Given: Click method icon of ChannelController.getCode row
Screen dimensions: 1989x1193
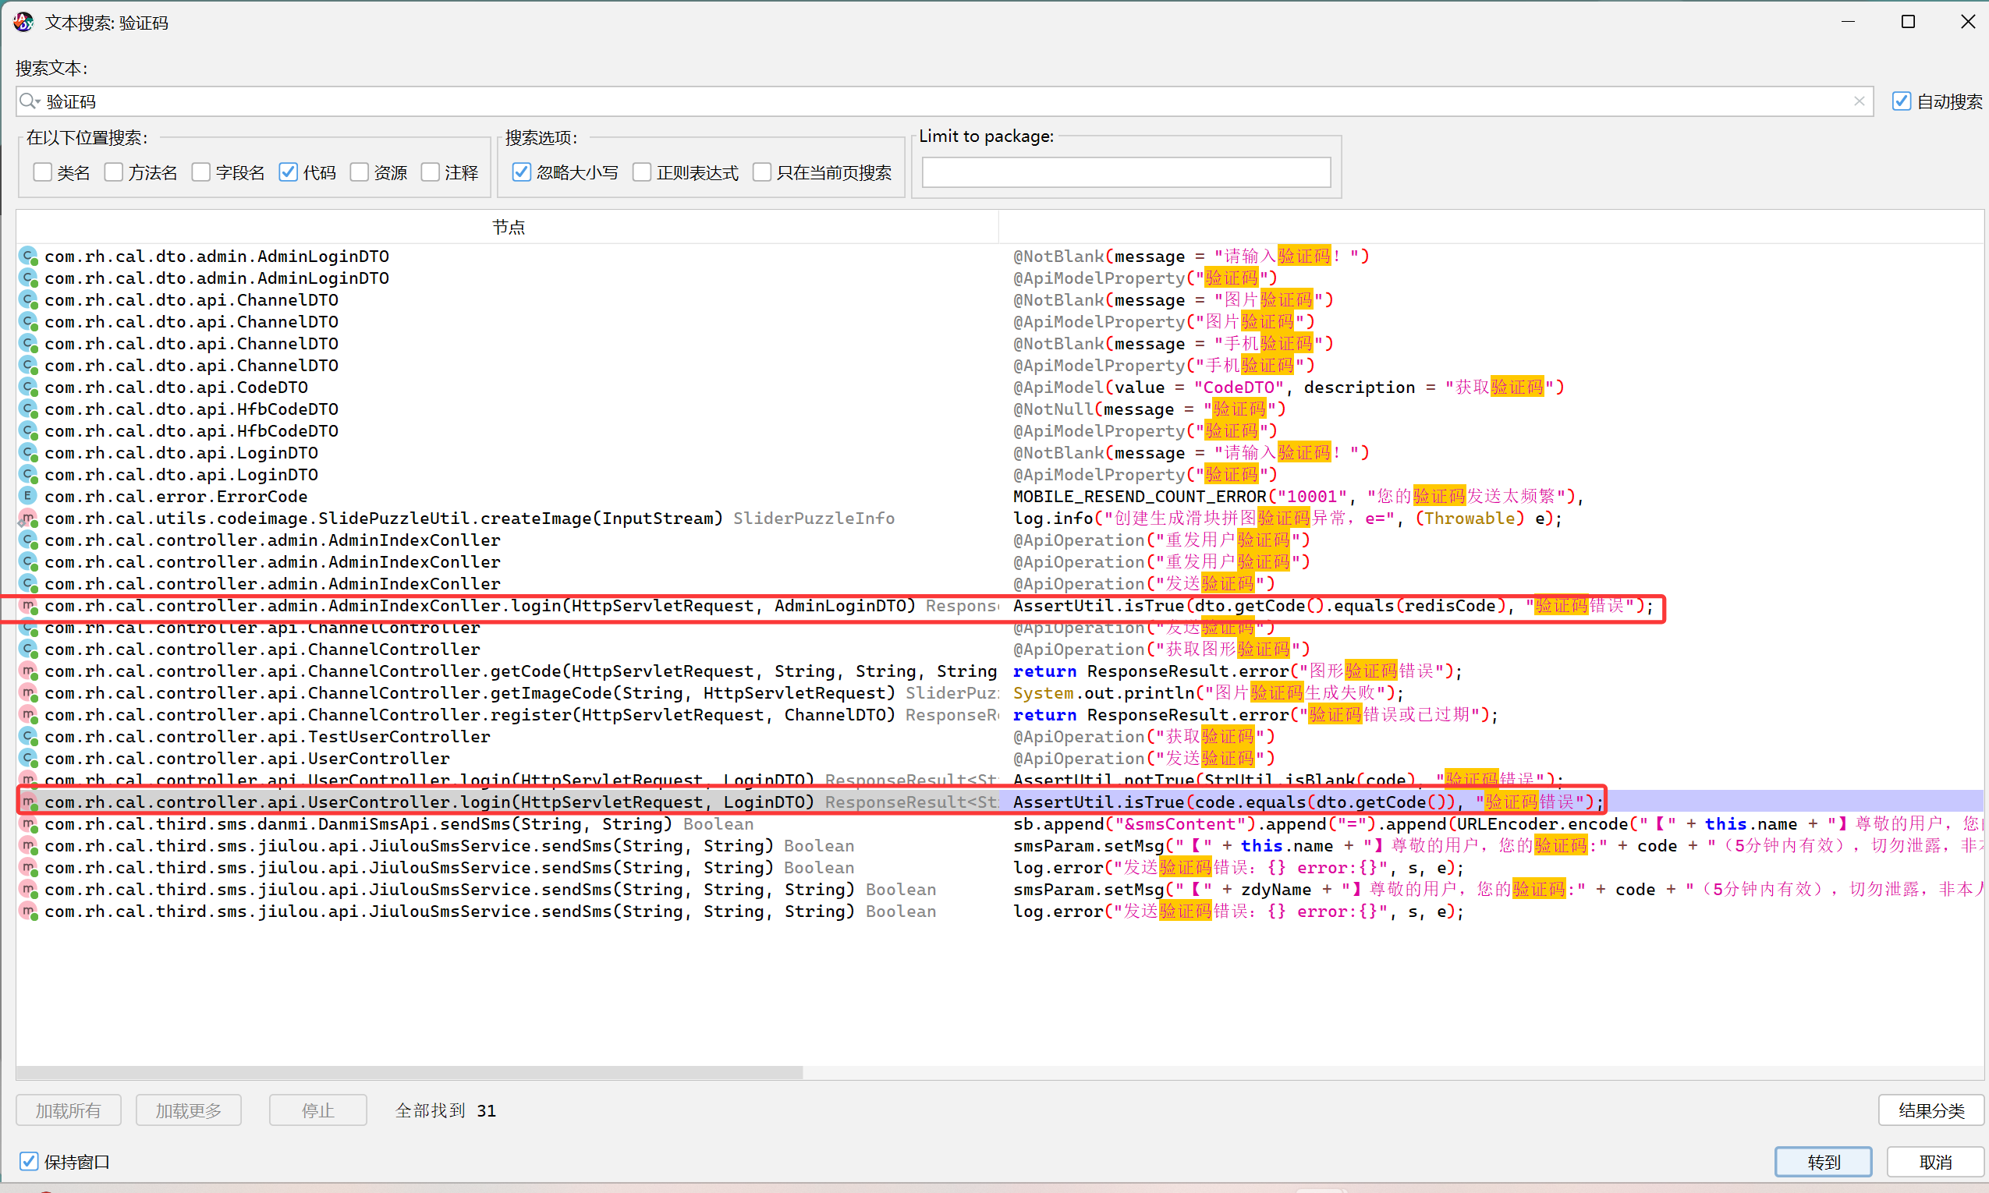Looking at the screenshot, I should coord(29,671).
